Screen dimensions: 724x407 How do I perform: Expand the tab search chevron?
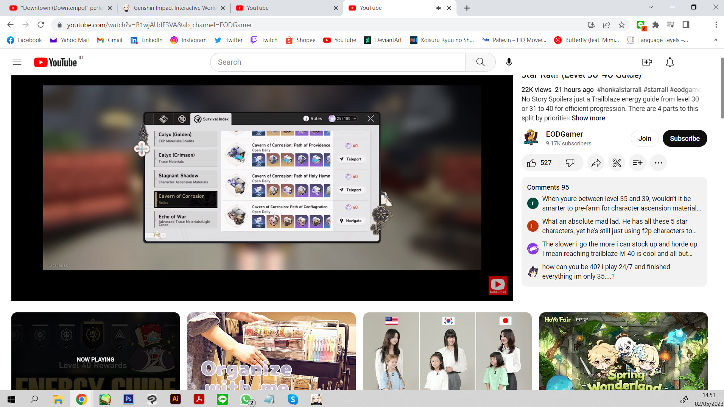pyautogui.click(x=651, y=7)
